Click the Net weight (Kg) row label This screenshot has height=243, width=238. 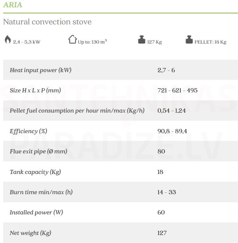pos(30,233)
